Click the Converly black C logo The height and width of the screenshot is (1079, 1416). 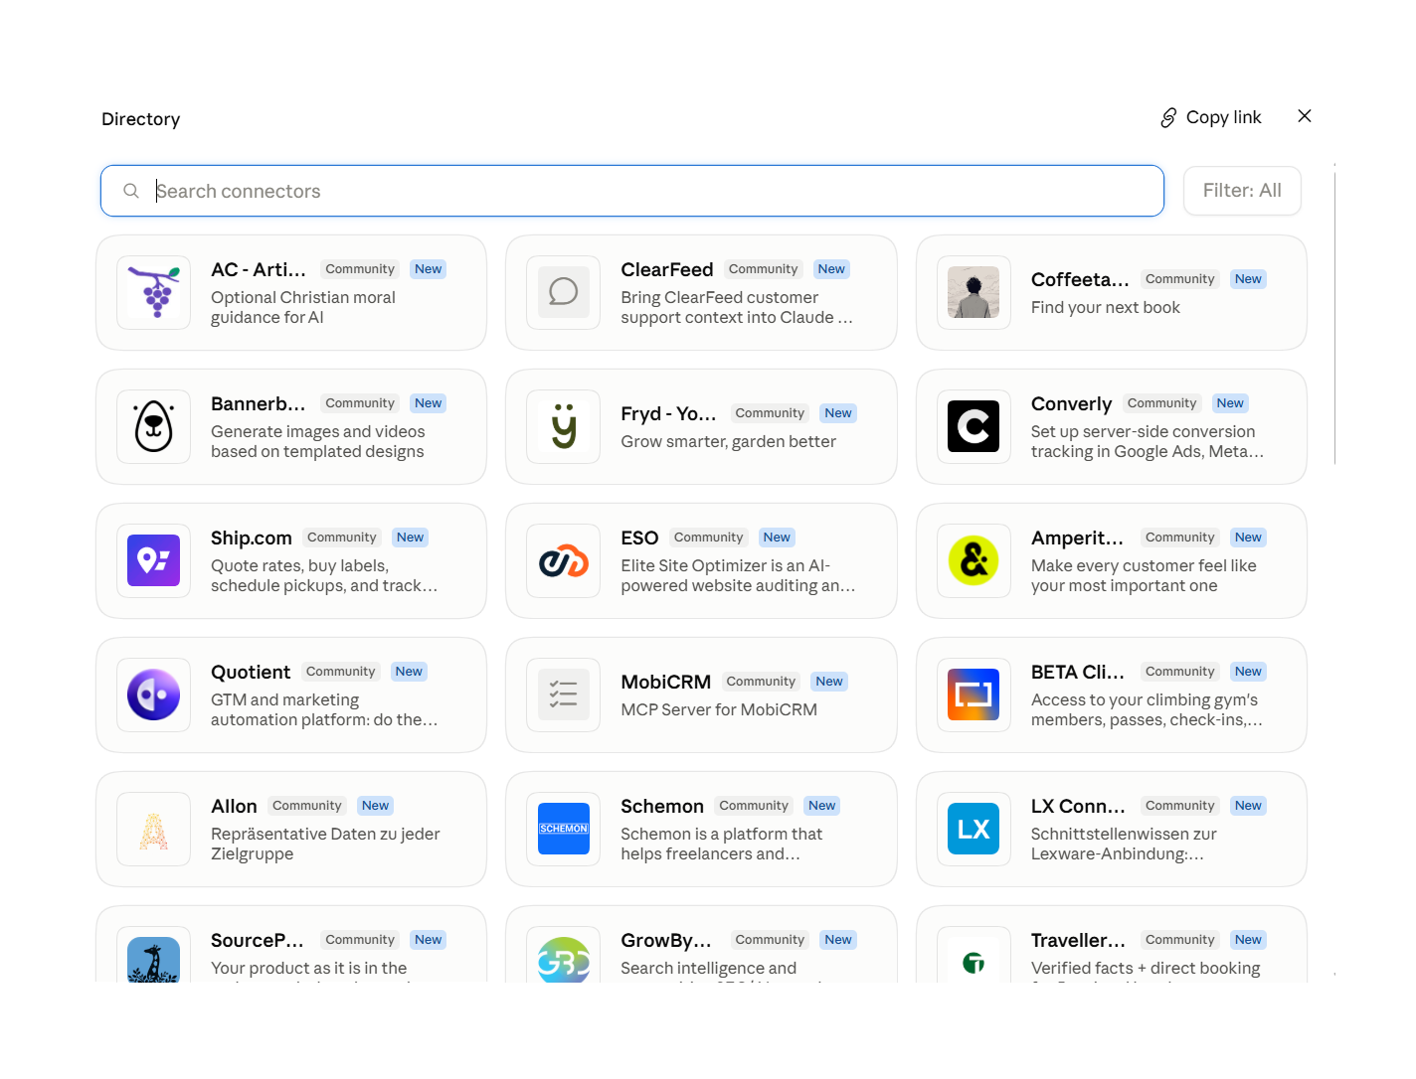[973, 426]
